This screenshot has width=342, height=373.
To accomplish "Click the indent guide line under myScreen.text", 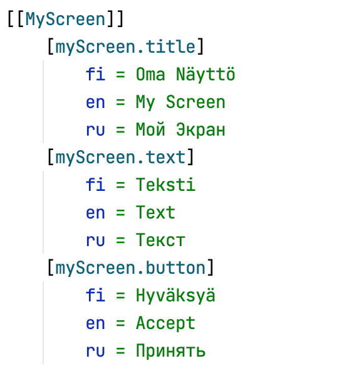I will point(43,212).
